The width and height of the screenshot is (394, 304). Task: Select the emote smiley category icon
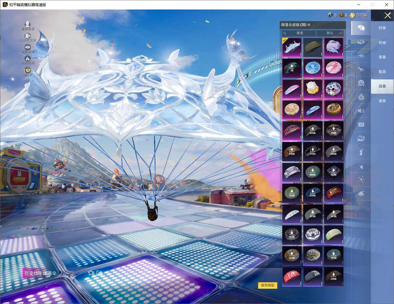click(361, 83)
